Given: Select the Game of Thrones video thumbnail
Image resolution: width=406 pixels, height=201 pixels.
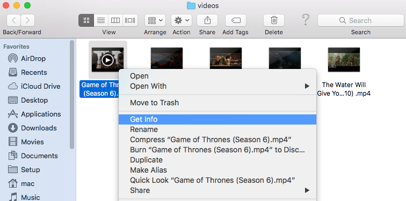Looking at the screenshot, I should coord(108,60).
